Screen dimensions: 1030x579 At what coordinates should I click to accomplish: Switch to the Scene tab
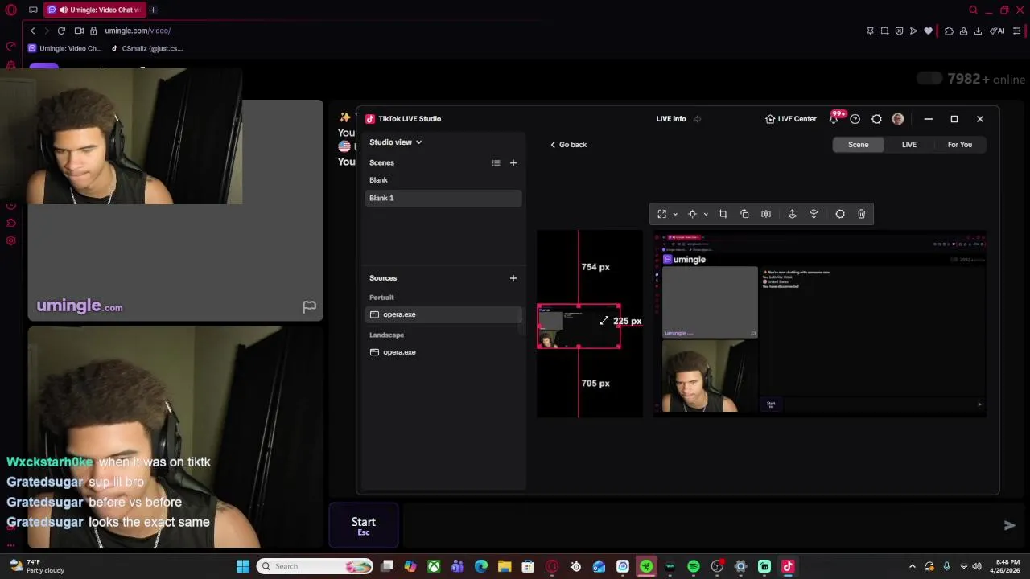coord(858,145)
